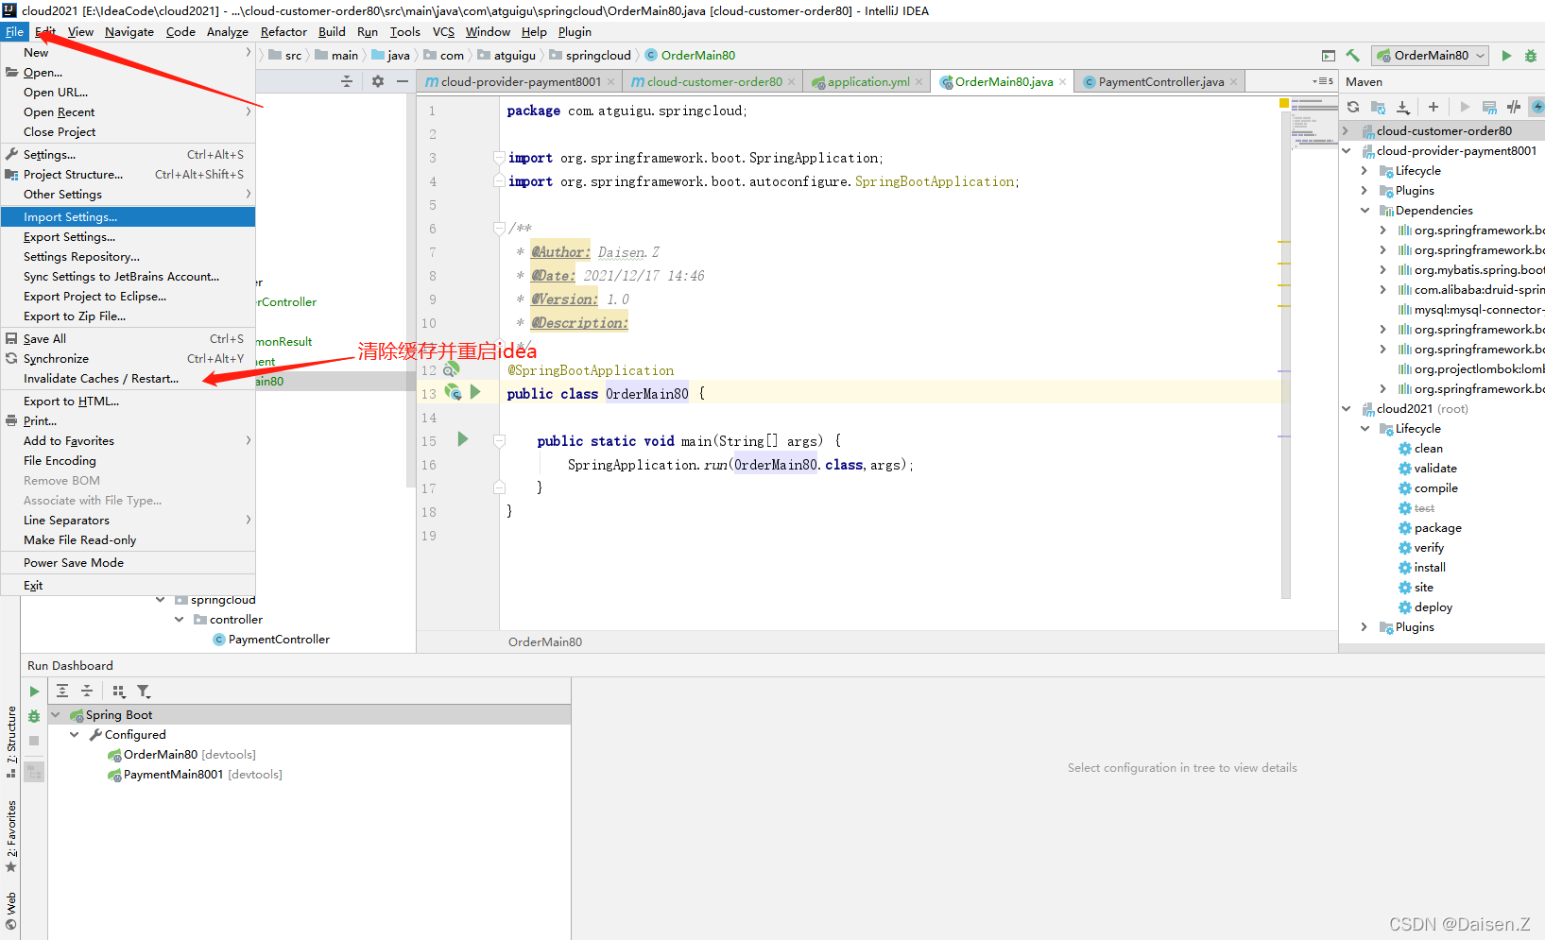1545x940 pixels.
Task: Click the editor's vertical scrollbar
Action: (x=1286, y=354)
